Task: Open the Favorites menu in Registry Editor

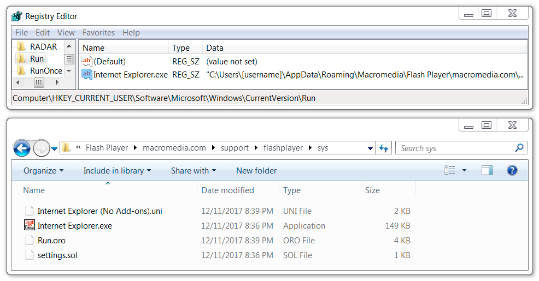Action: 98,33
